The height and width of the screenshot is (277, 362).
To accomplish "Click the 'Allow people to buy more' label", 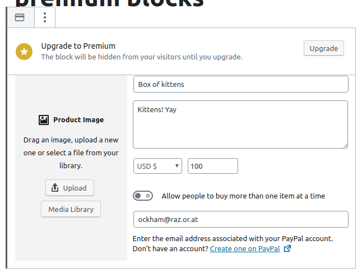I will [x=243, y=196].
